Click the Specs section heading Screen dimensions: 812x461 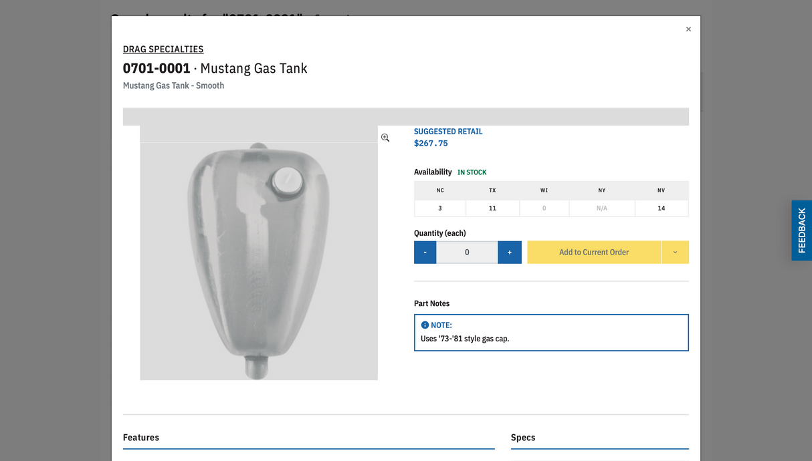tap(523, 438)
